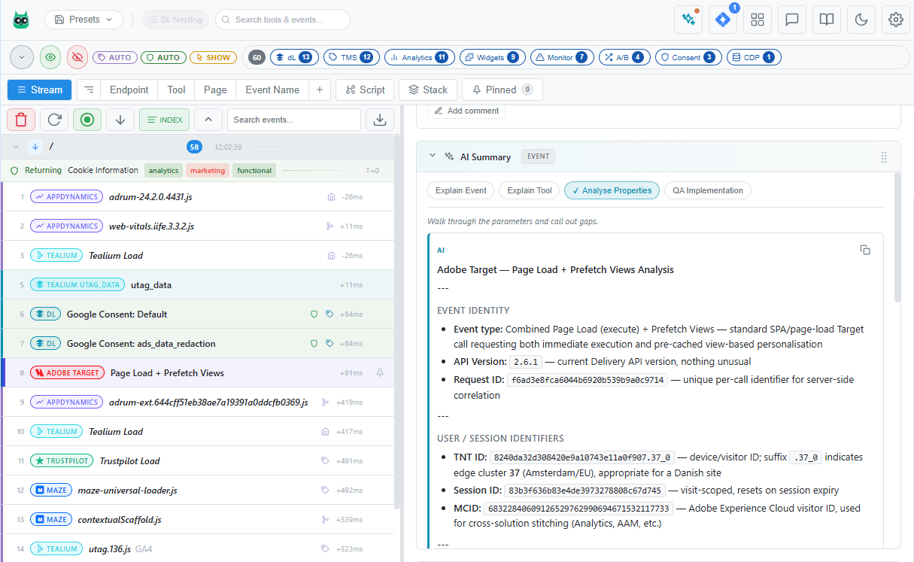This screenshot has width=914, height=562.
Task: Open the apps grid icon
Action: coord(758,20)
